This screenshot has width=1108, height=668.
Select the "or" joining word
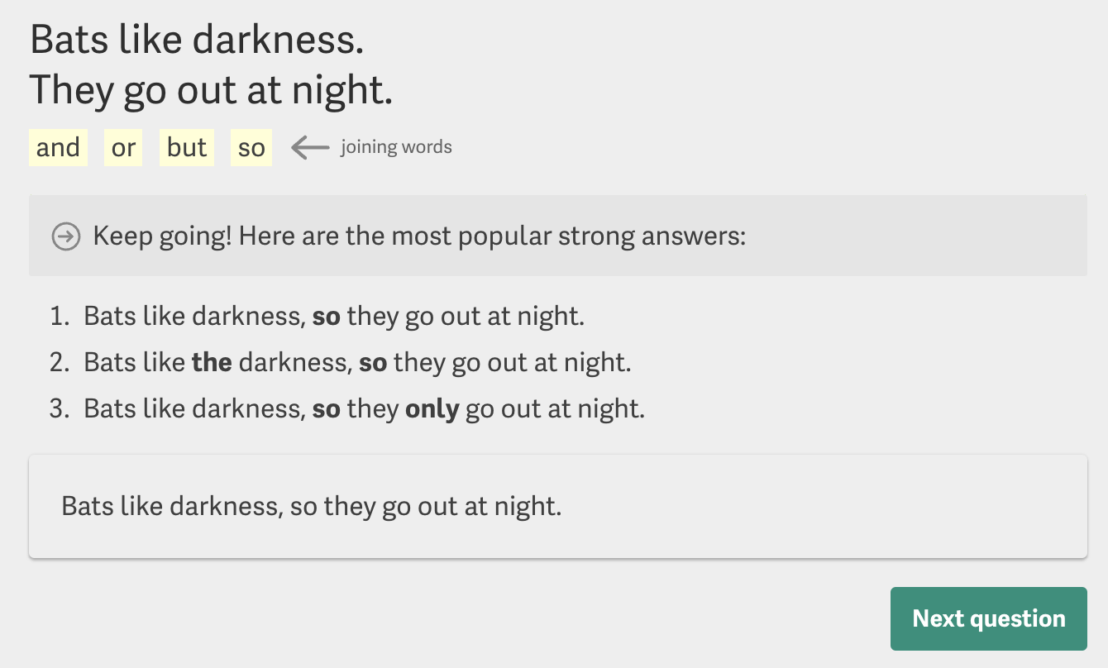[x=123, y=148]
